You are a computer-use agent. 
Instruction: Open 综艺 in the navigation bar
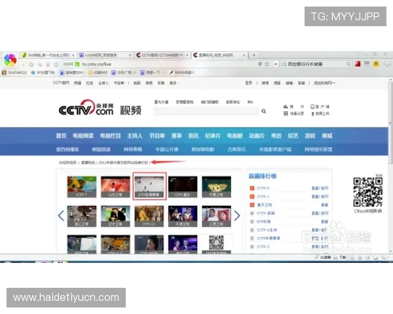293,135
